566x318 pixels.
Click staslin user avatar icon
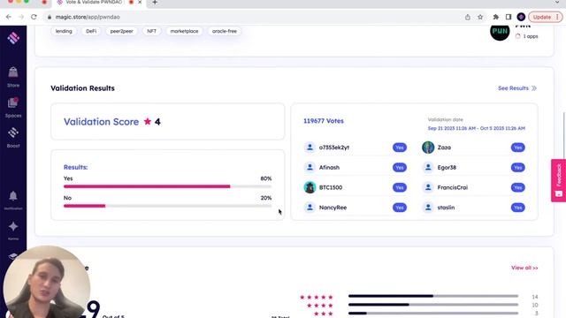click(x=428, y=208)
